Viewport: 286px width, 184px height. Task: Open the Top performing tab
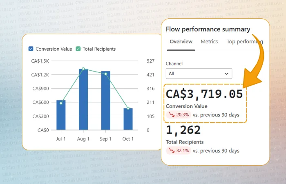245,42
